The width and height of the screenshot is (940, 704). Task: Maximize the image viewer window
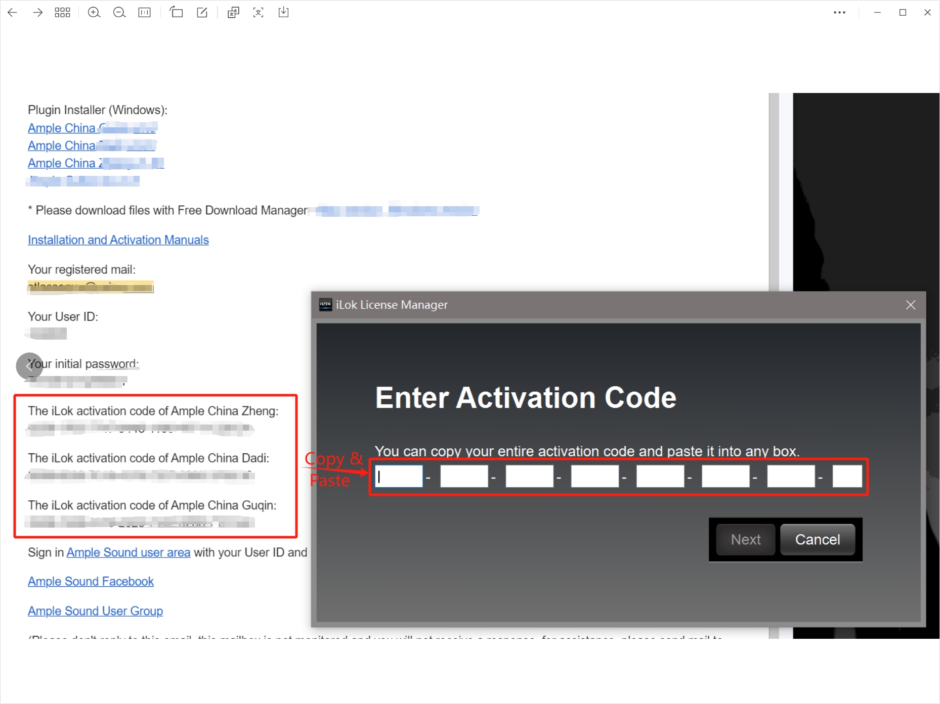[x=903, y=13]
